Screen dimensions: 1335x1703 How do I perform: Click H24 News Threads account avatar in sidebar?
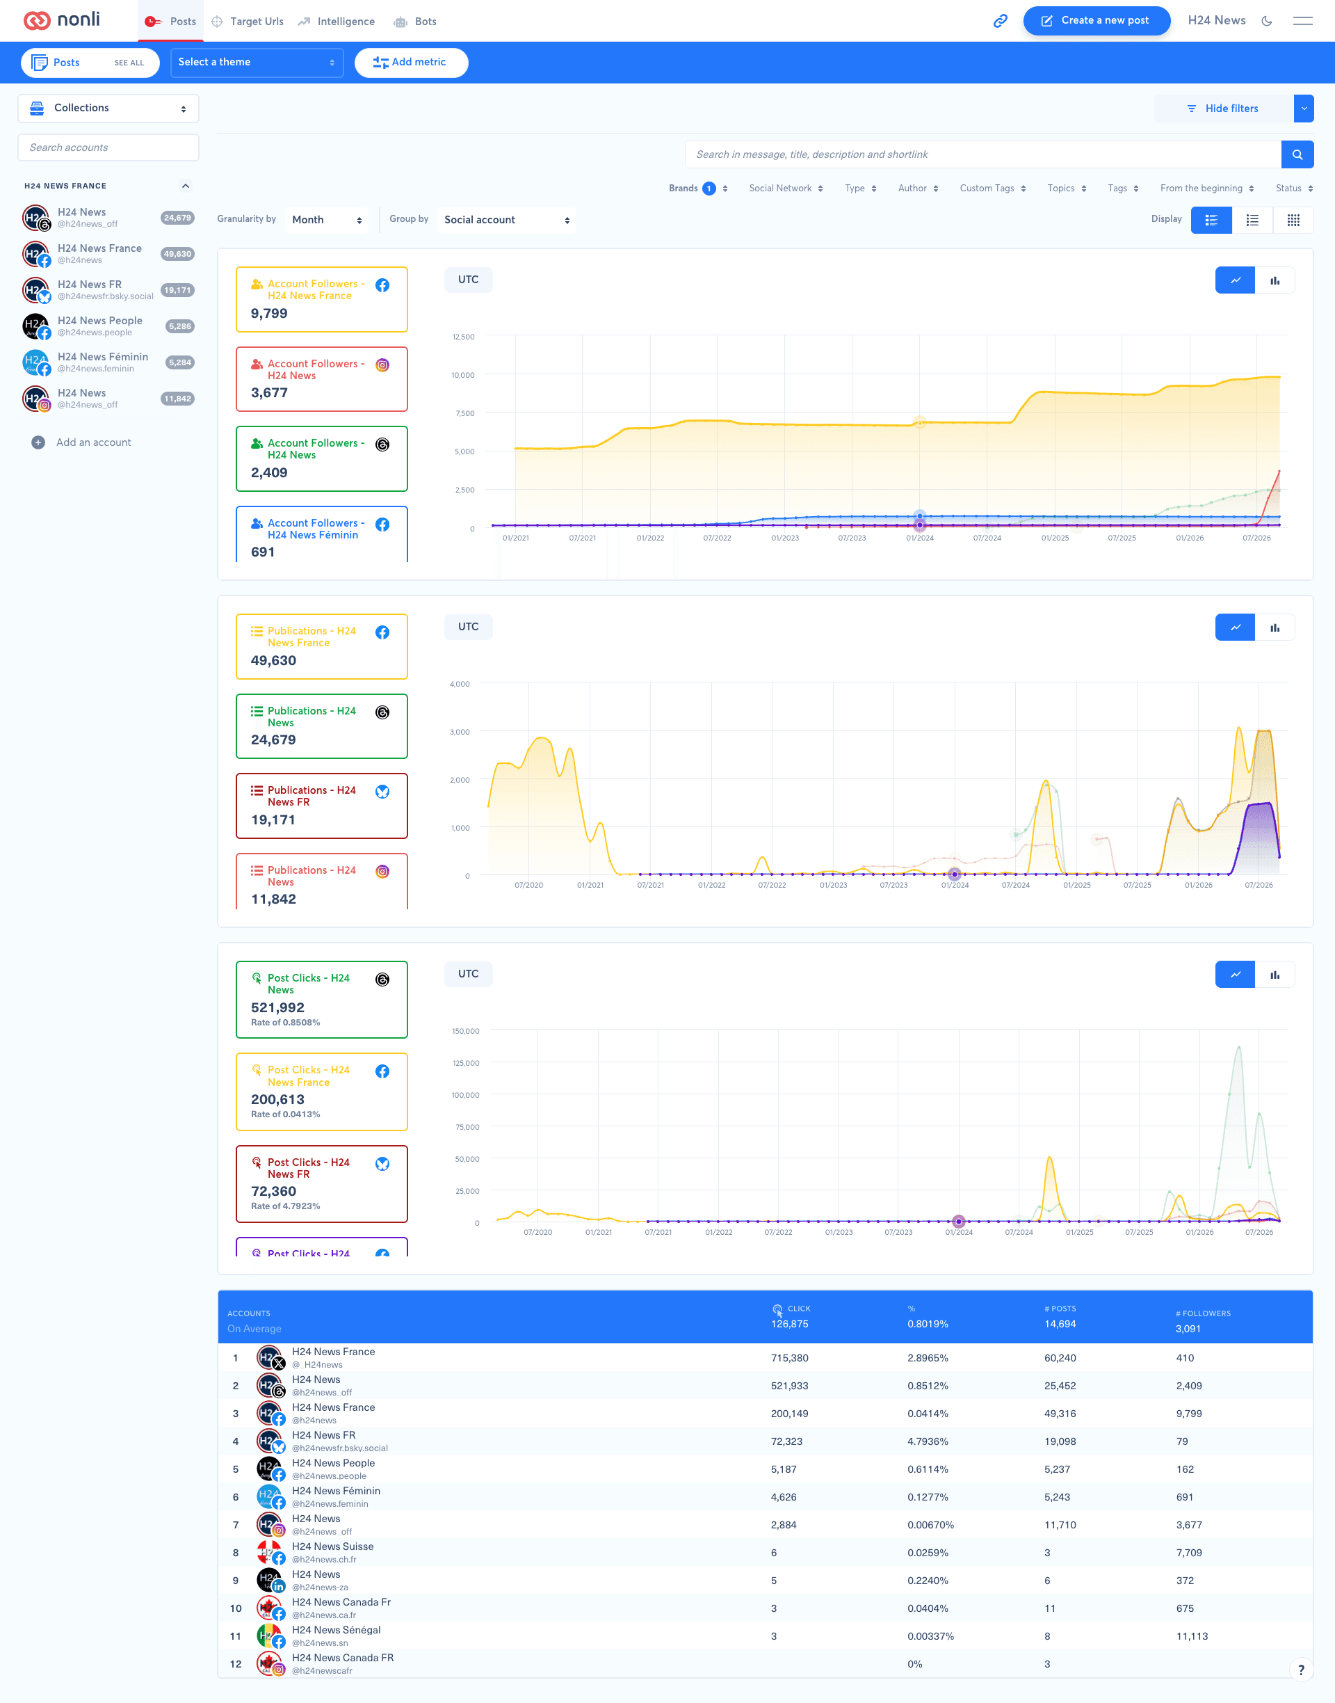(36, 218)
